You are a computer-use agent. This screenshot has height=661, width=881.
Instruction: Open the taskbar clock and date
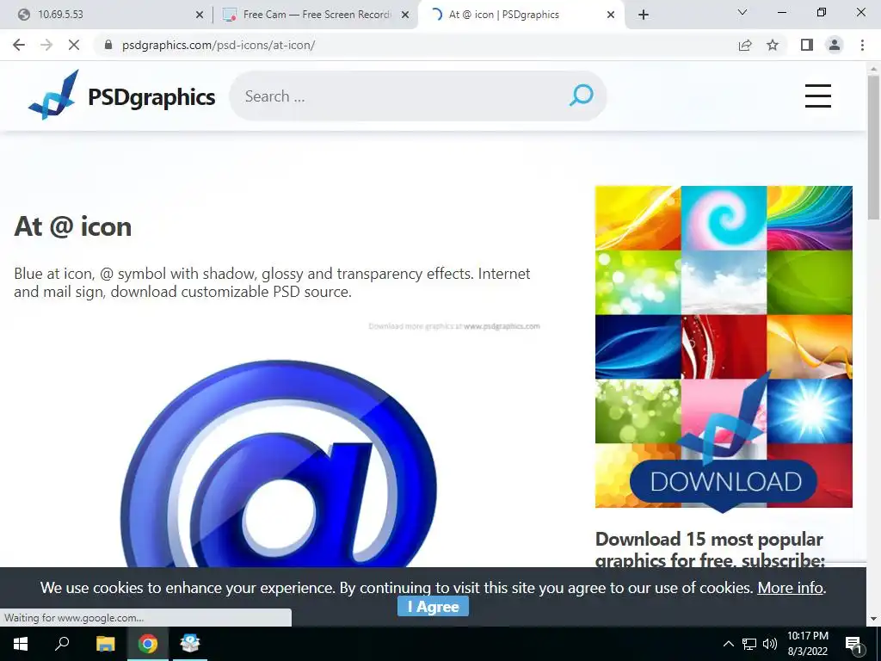[807, 644]
